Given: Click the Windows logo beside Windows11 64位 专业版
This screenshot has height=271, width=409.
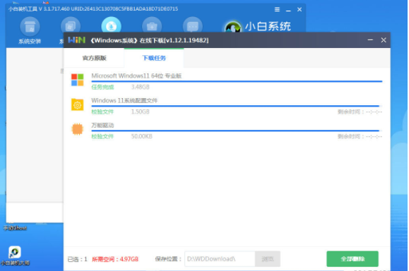Looking at the screenshot, I should pos(78,80).
